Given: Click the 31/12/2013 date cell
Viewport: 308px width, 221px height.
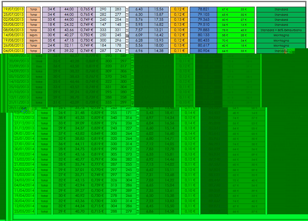Looking at the screenshot, I should coord(24,128).
